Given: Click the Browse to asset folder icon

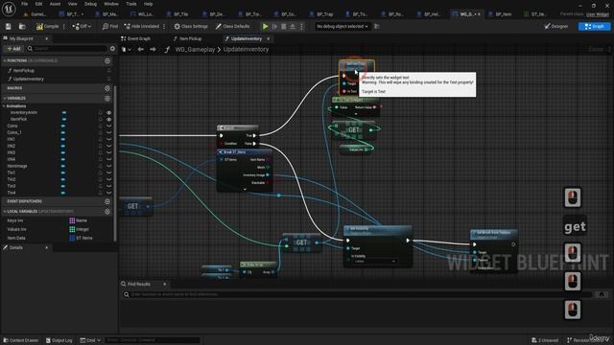Looking at the screenshot, I should click(x=22, y=26).
